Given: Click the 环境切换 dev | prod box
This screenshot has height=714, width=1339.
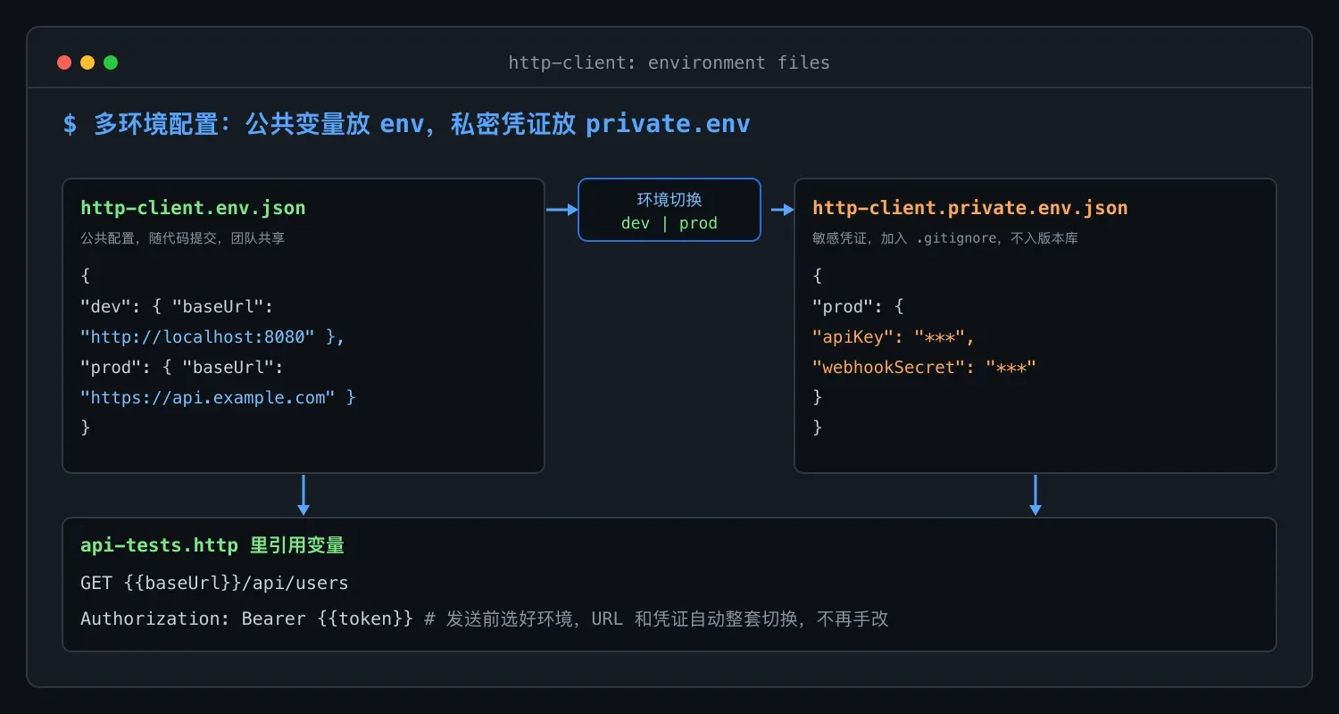Looking at the screenshot, I should (x=669, y=210).
